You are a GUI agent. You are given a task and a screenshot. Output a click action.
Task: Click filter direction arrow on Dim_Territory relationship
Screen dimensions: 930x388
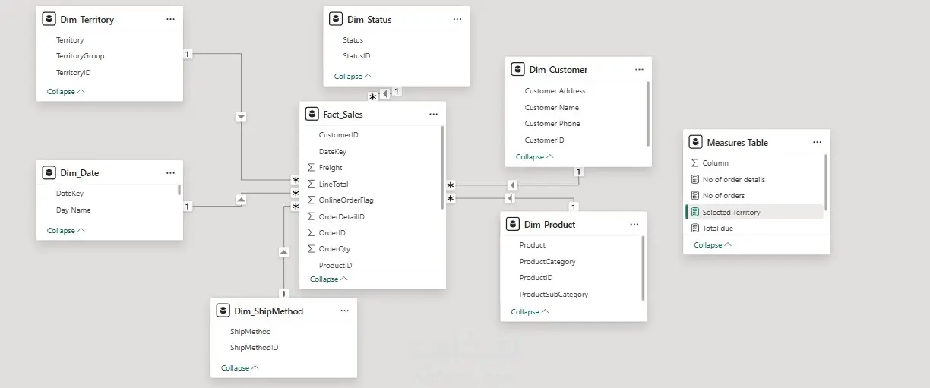pyautogui.click(x=242, y=117)
